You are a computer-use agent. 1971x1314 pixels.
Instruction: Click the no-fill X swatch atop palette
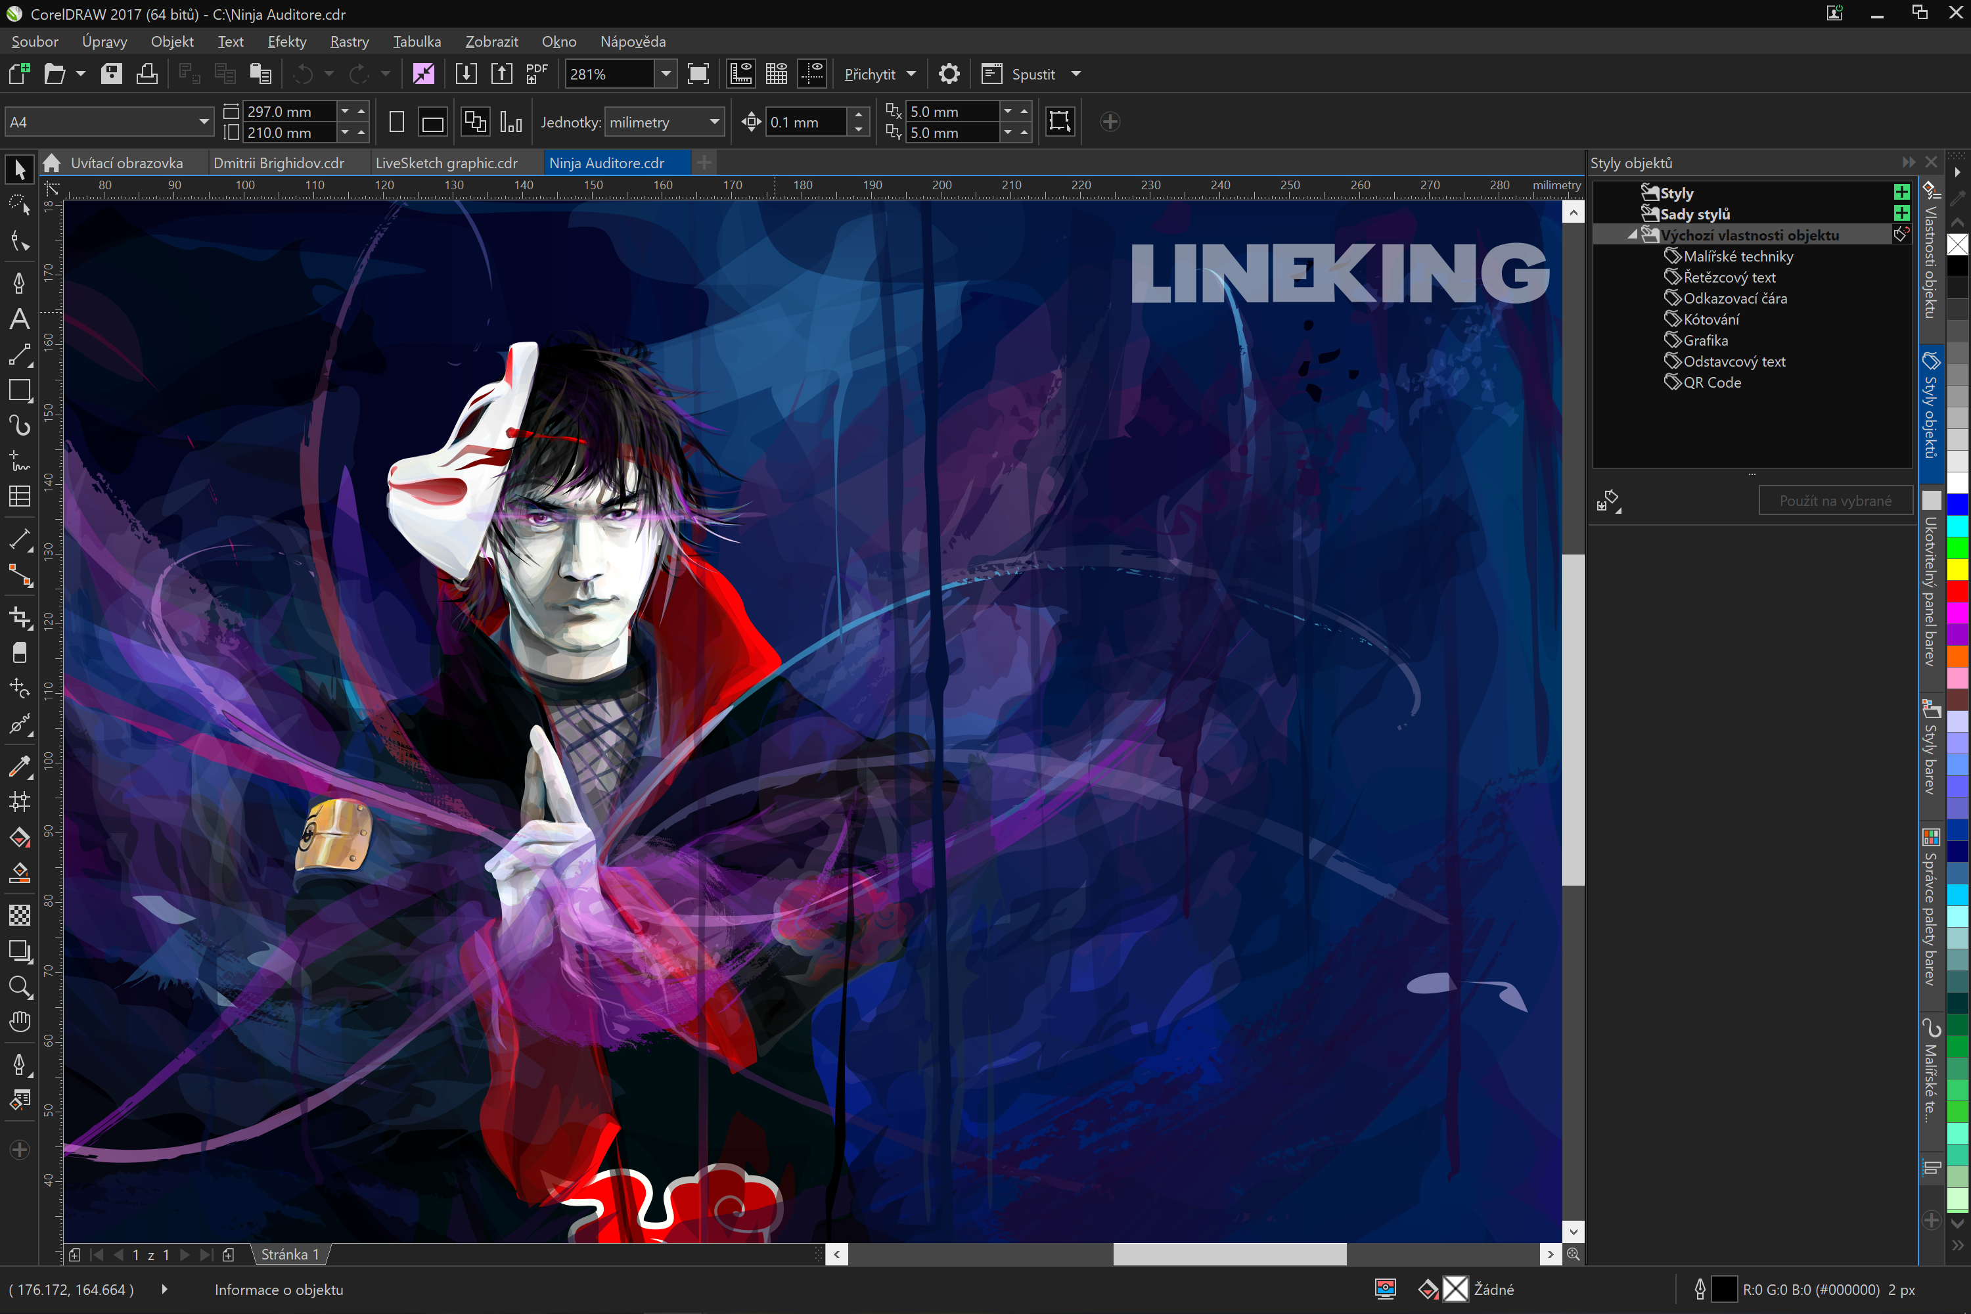(1957, 244)
